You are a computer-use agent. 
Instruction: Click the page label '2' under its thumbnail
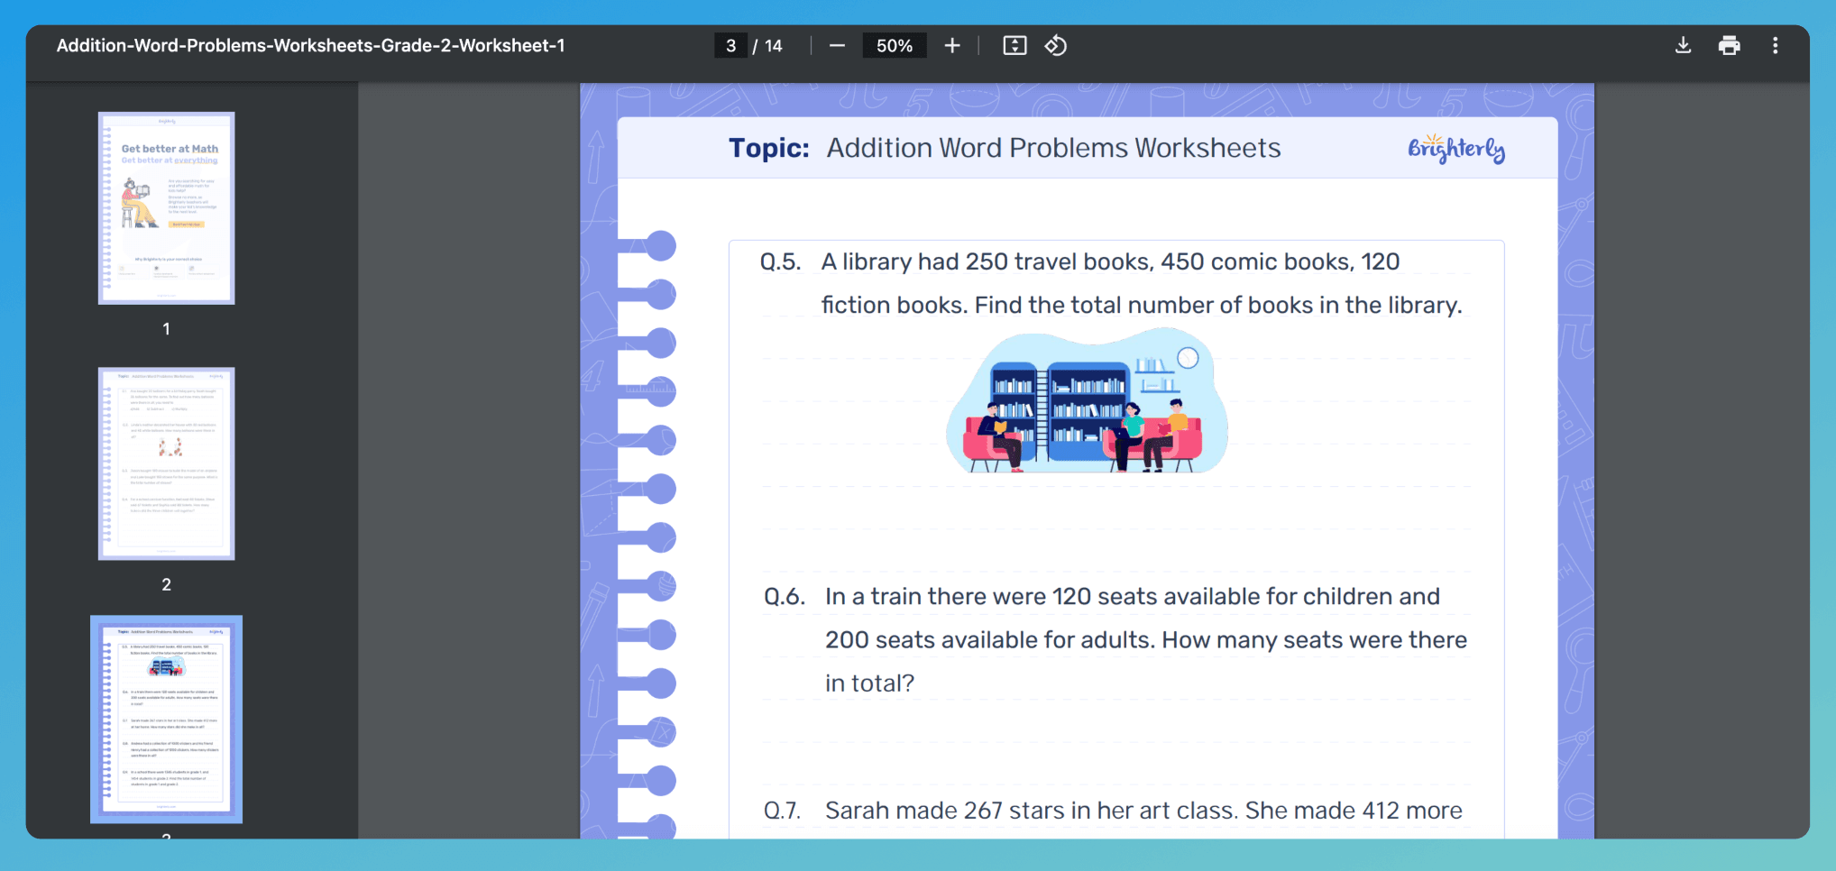tap(166, 584)
